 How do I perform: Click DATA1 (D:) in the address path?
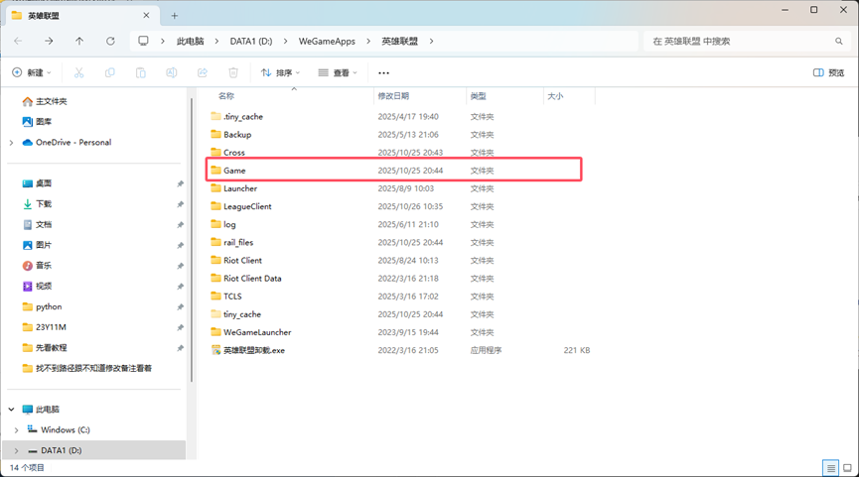pyautogui.click(x=251, y=41)
